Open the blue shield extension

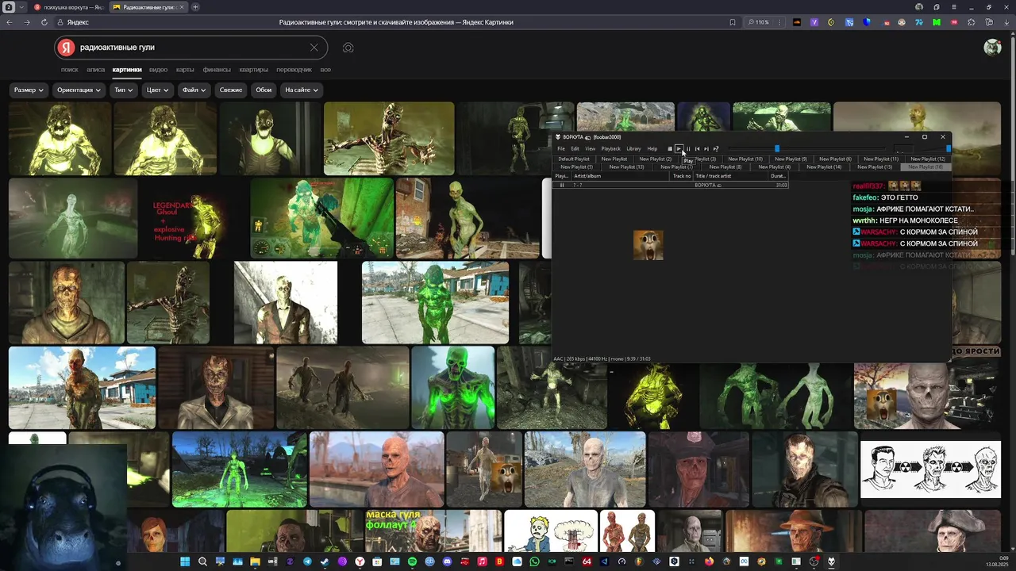[867, 22]
